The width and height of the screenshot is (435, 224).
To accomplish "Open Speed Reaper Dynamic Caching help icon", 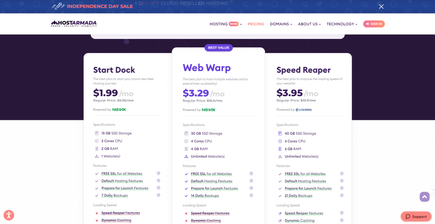I will point(342,221).
